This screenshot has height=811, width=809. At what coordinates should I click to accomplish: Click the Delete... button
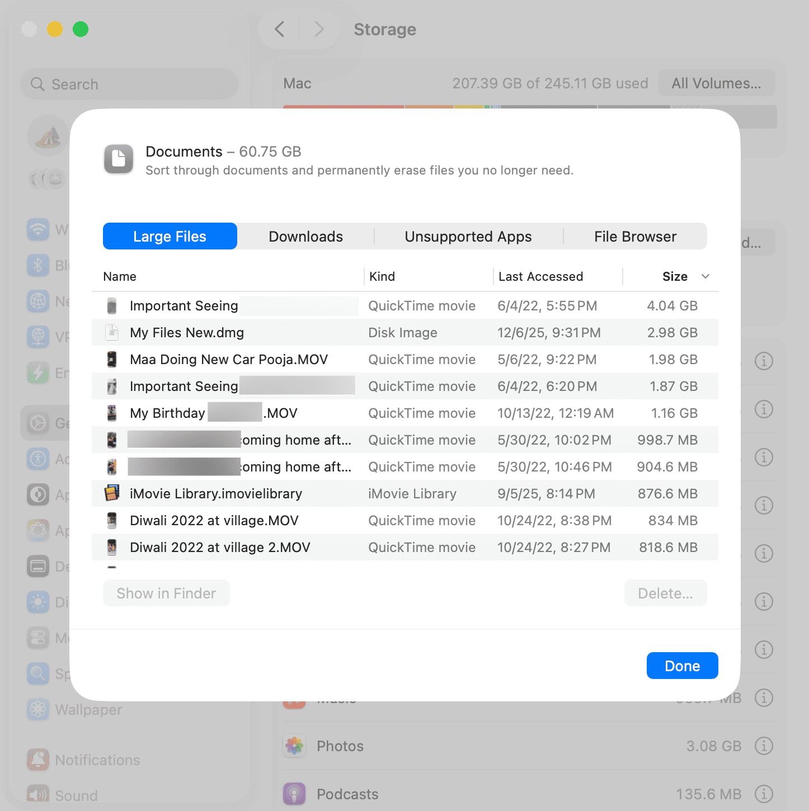[x=666, y=593]
